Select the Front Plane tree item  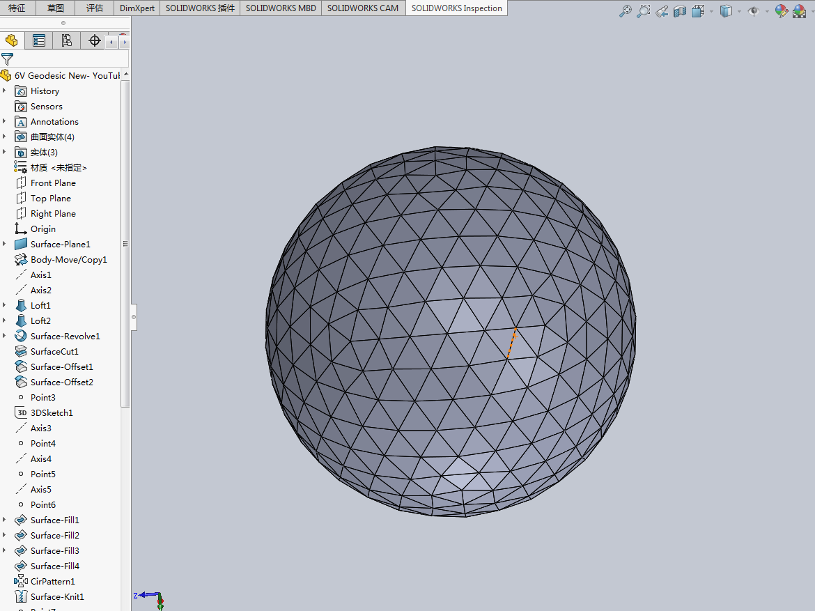[x=53, y=183]
